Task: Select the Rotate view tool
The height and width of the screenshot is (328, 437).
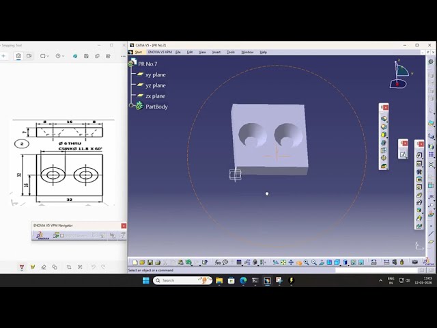Action: point(299,262)
